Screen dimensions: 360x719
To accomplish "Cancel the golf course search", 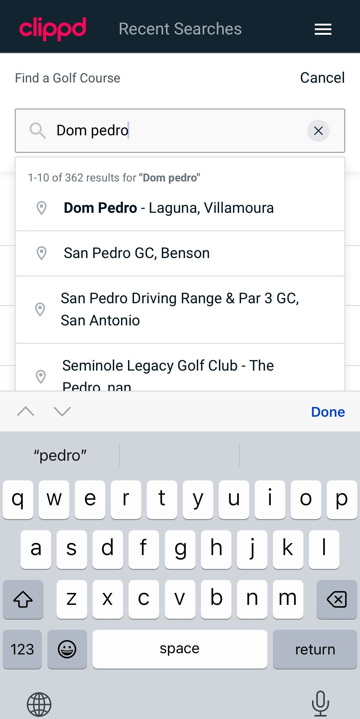I will coord(322,78).
